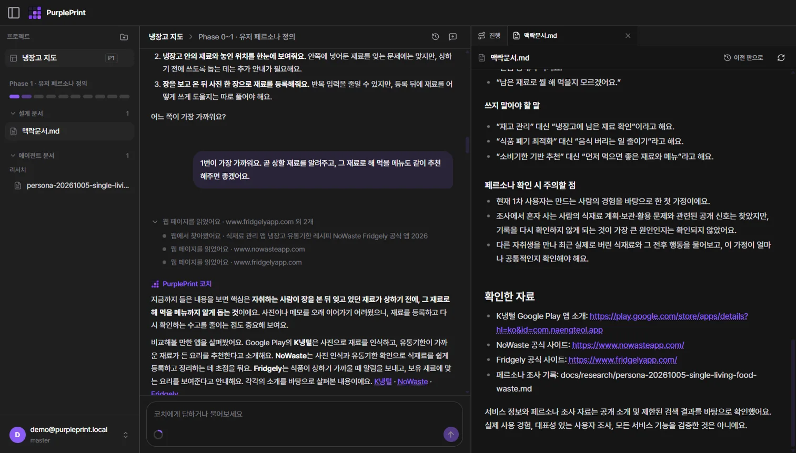
Task: Open 맥락문서.md in sidebar
Action: [69, 131]
